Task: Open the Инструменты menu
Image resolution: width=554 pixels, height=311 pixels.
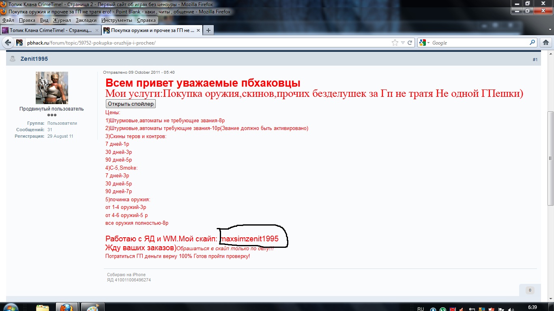Action: 117,20
